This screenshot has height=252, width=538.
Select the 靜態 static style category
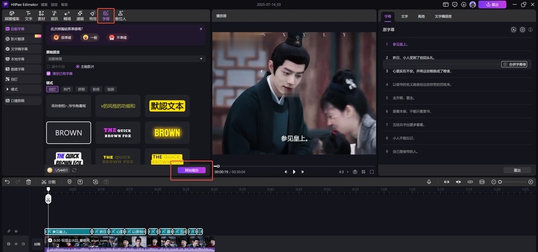[x=81, y=89]
